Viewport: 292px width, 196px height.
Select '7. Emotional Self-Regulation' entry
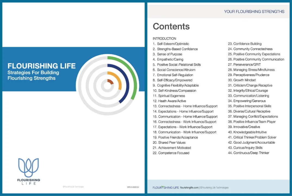[x=173, y=75]
